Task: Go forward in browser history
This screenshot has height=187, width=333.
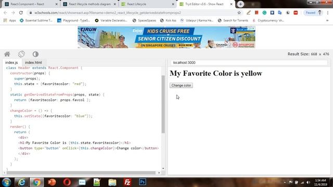Action: (13, 12)
